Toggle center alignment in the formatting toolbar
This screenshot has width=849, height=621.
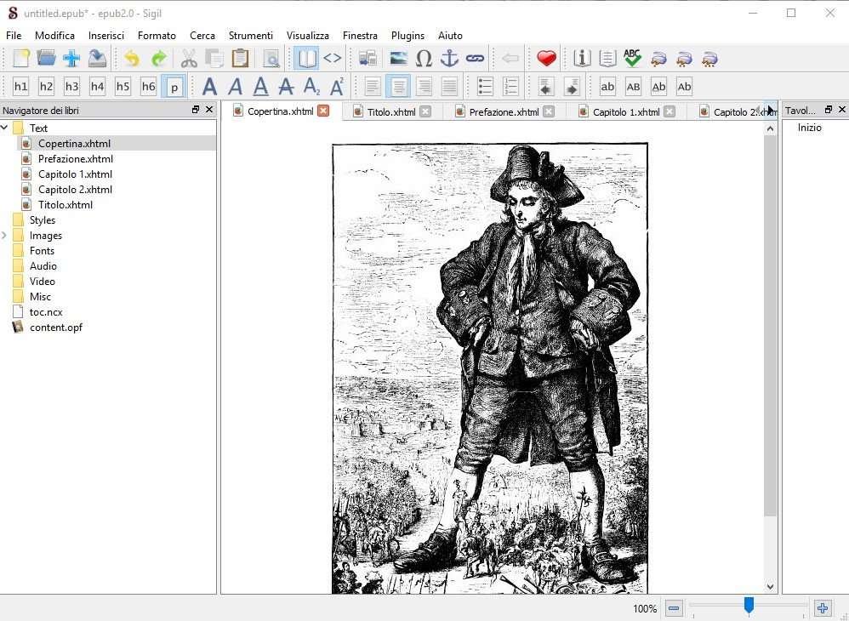point(398,87)
